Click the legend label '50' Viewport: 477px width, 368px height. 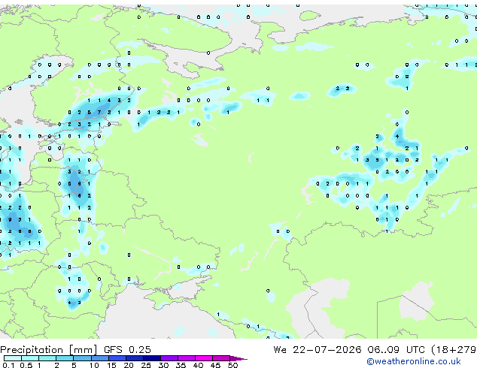[232, 365]
